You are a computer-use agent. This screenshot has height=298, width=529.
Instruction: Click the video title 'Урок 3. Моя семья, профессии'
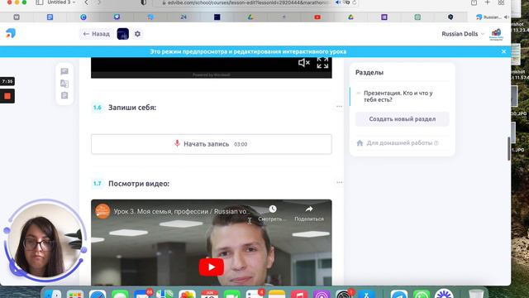182,212
